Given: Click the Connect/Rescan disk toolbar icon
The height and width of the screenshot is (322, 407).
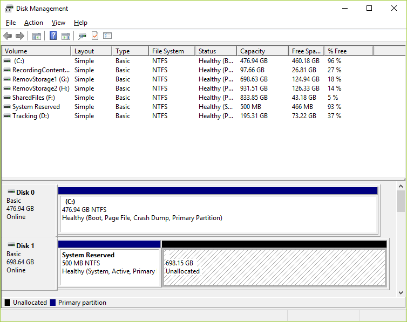Looking at the screenshot, I should pyautogui.click(x=82, y=36).
